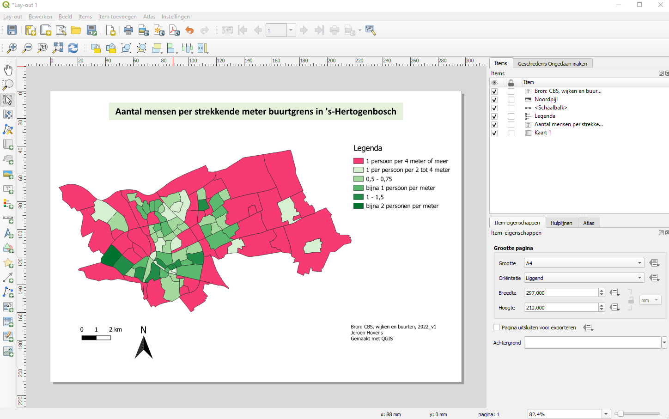
Task: Open the Atlas menu
Action: click(x=149, y=17)
